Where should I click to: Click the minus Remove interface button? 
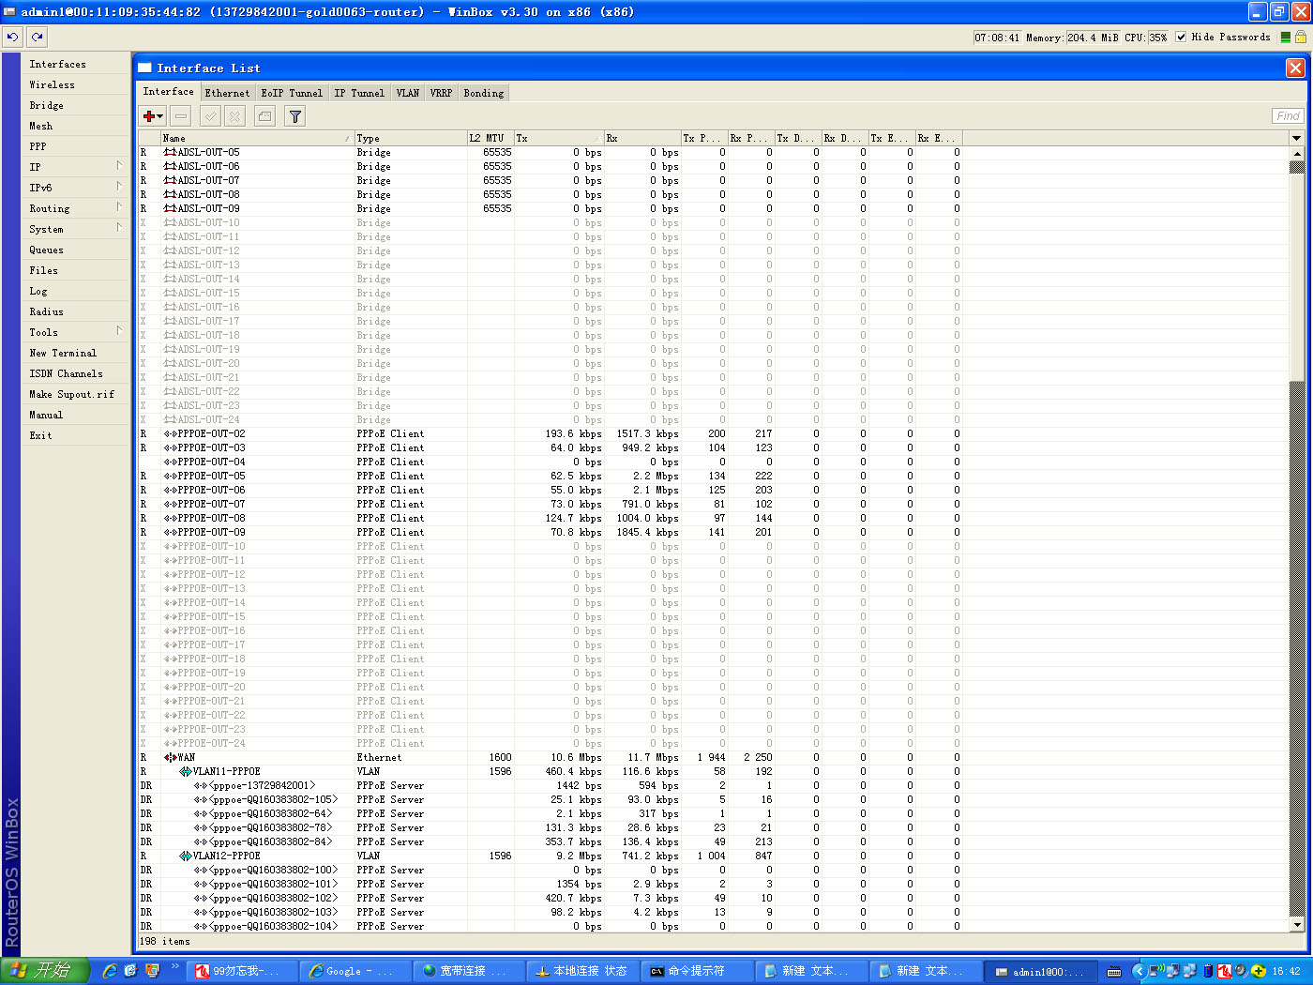181,116
